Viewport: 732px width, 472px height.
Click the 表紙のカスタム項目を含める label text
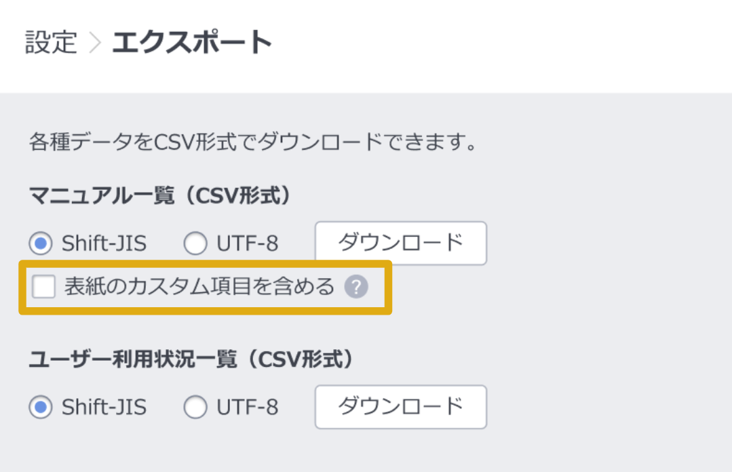click(x=199, y=288)
